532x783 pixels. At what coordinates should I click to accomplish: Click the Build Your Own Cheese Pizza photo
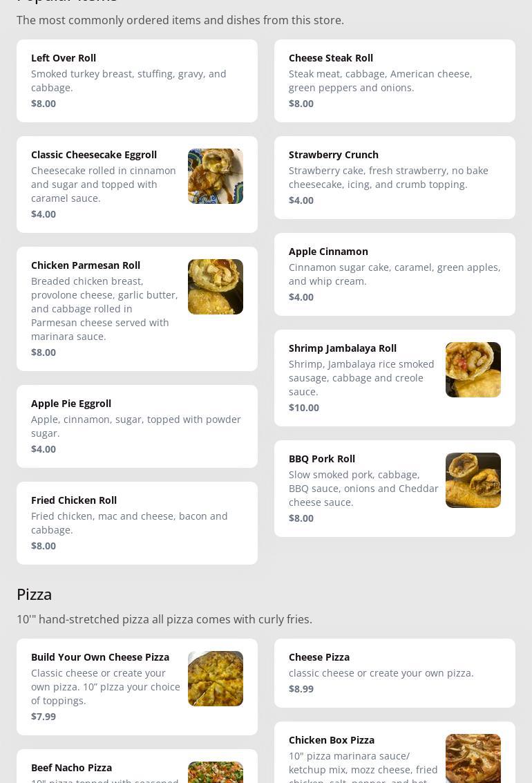click(216, 679)
